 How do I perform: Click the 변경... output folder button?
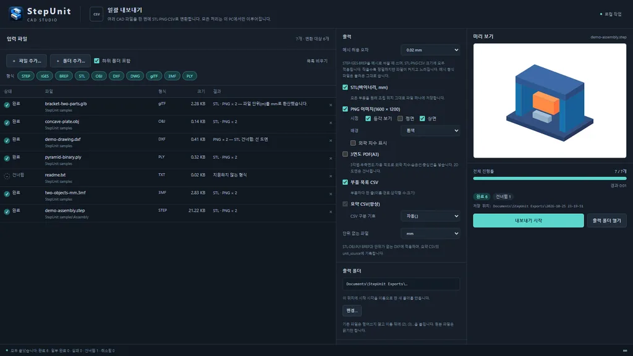coord(352,311)
